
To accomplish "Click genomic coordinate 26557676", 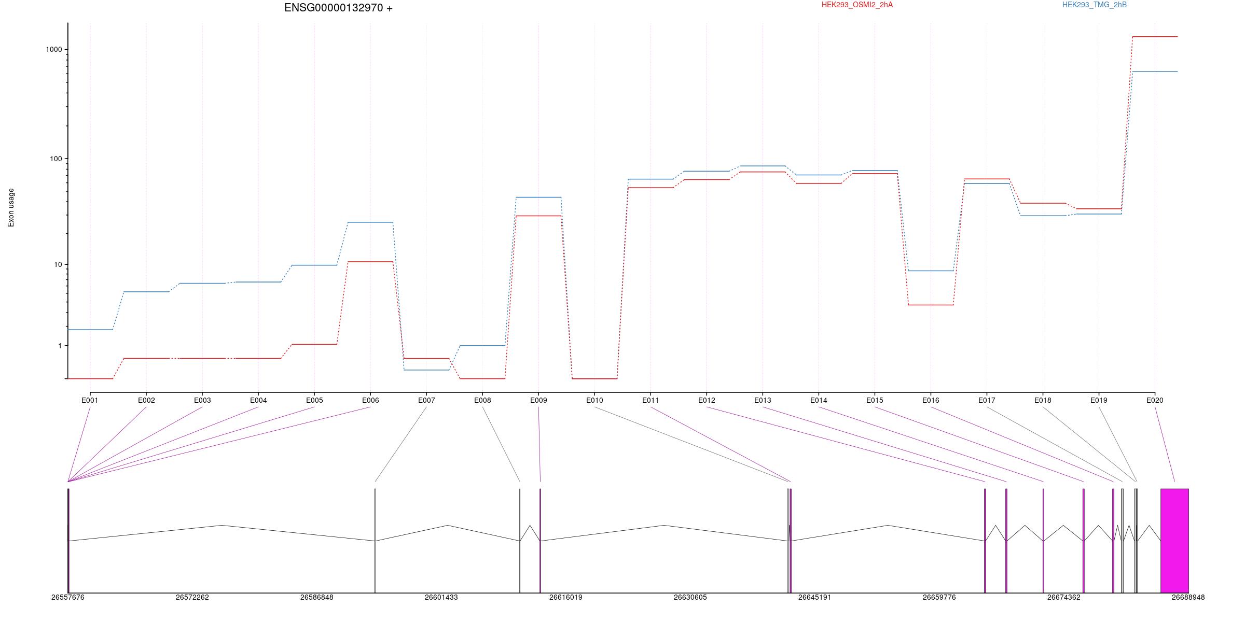I will pyautogui.click(x=68, y=597).
